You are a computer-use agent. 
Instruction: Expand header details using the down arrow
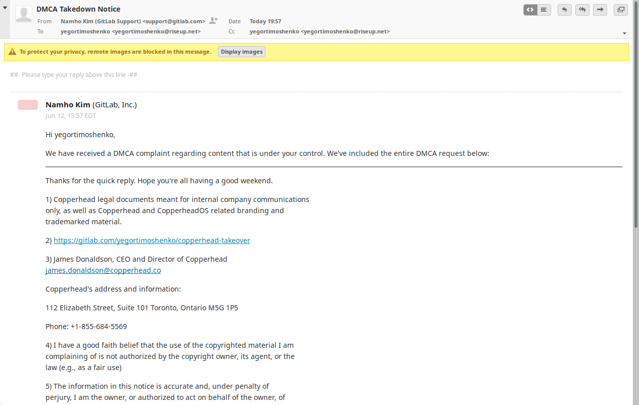[x=624, y=33]
